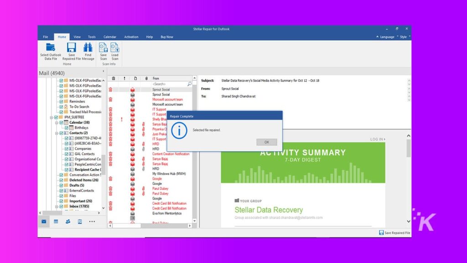Switch to the View tab

pos(77,37)
